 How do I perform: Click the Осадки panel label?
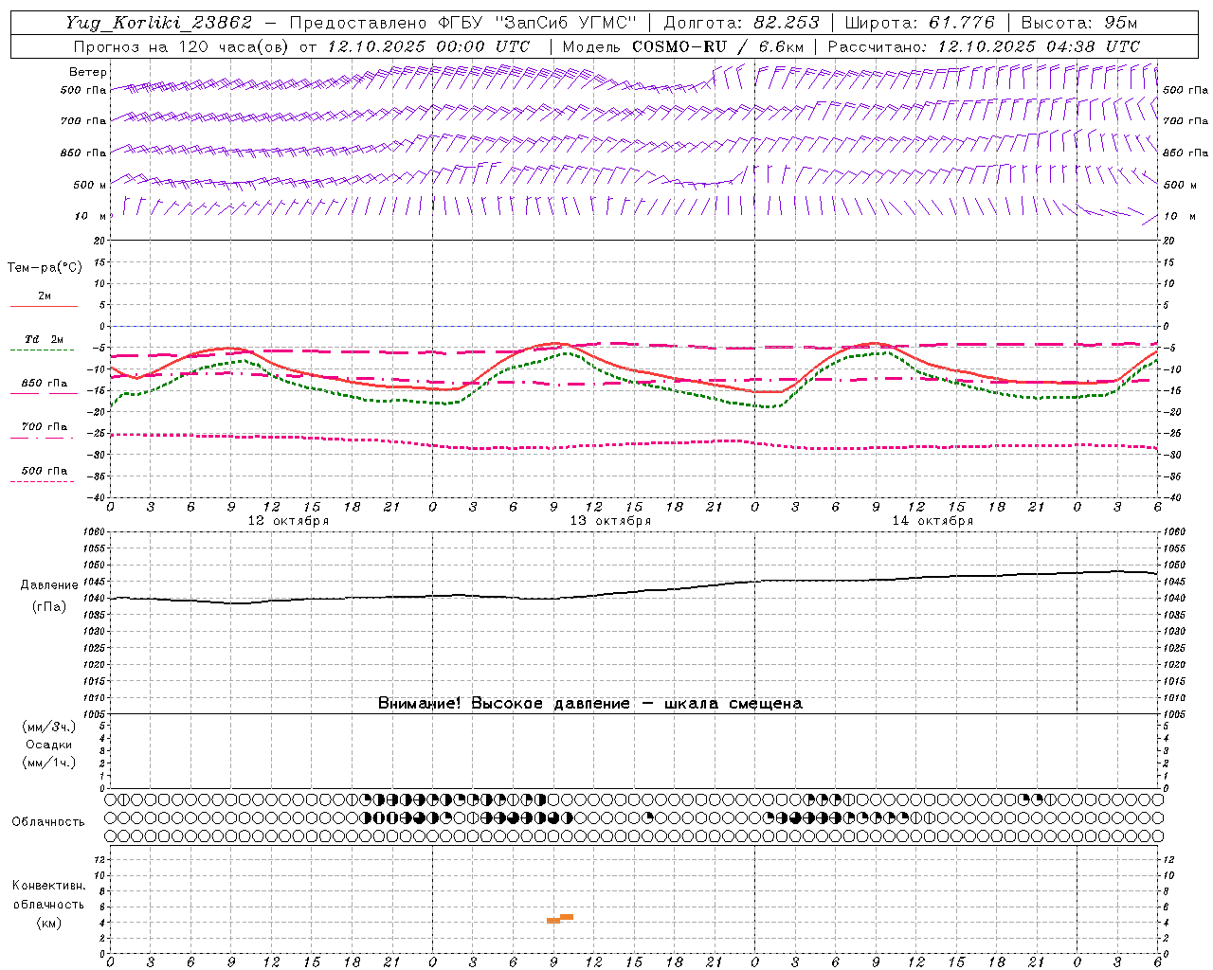point(49,745)
